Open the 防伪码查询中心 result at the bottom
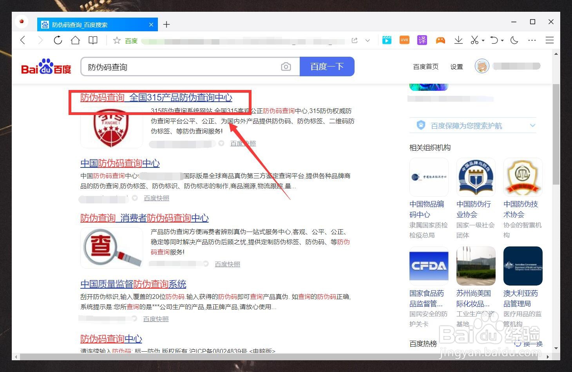Screen dimensions: 572x372 click(111, 339)
